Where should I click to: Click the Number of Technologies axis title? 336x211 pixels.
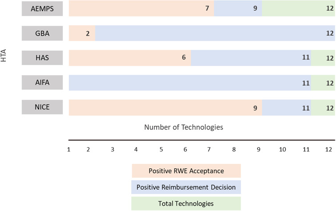(183, 127)
